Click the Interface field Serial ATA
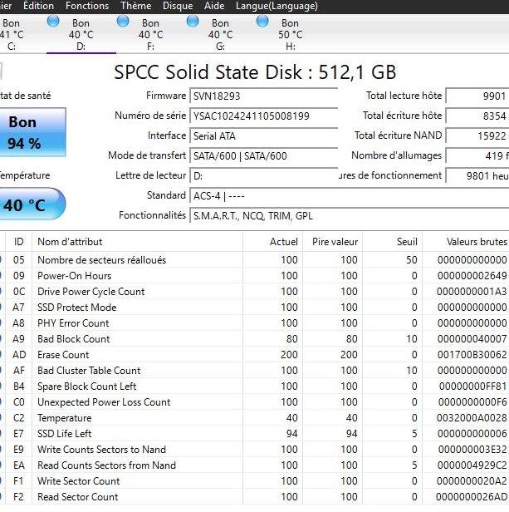The image size is (509, 512). point(264,135)
